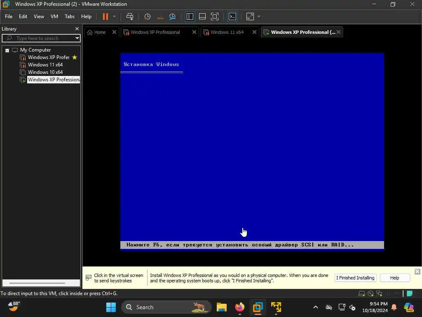Open the library search dropdown arrow

[77, 38]
